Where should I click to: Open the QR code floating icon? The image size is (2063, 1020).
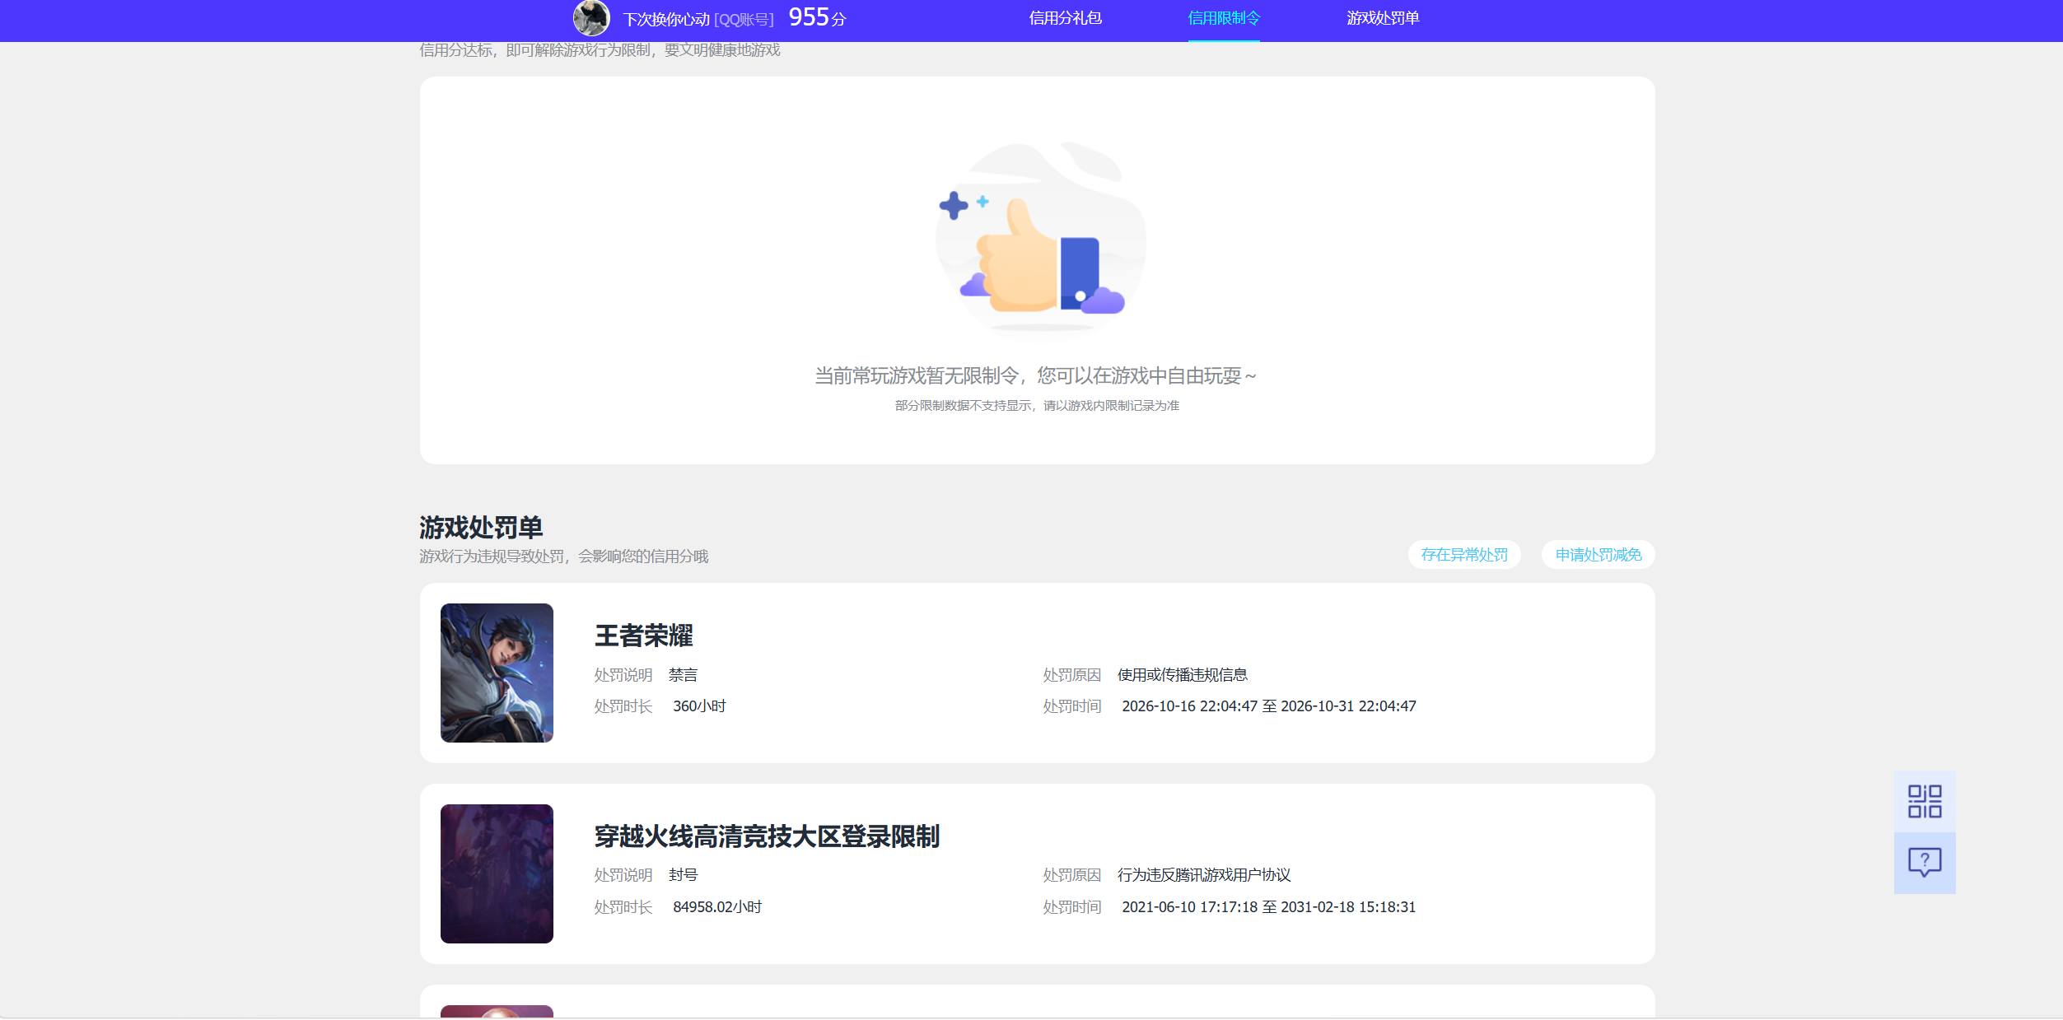click(x=1925, y=801)
